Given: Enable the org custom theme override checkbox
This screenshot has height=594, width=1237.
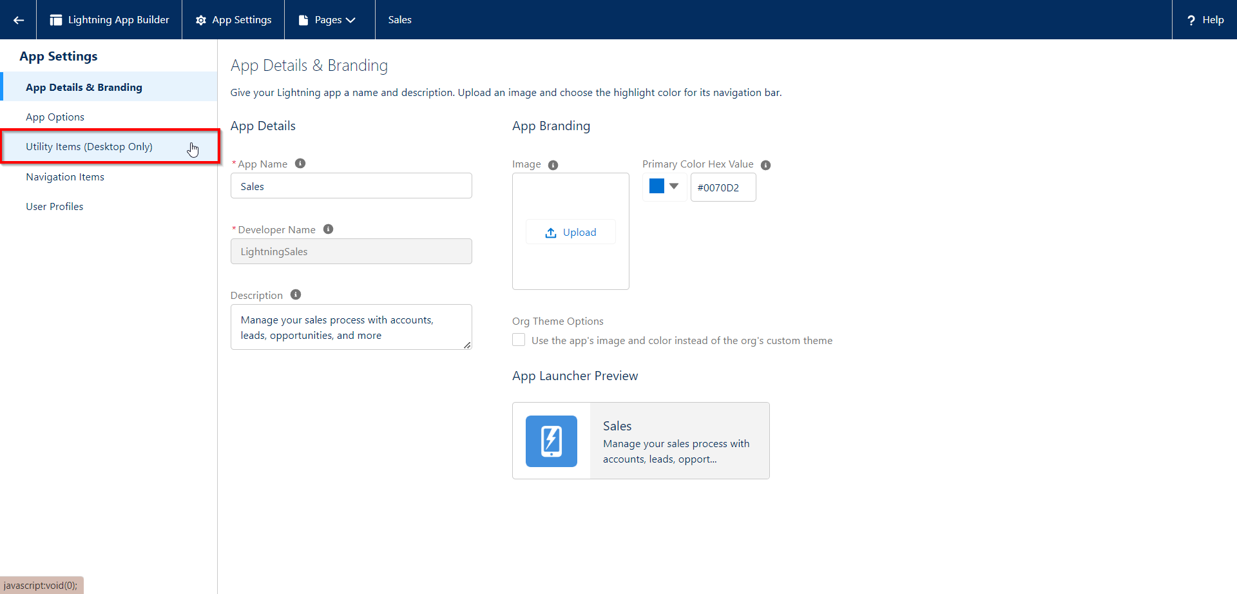Looking at the screenshot, I should (519, 340).
